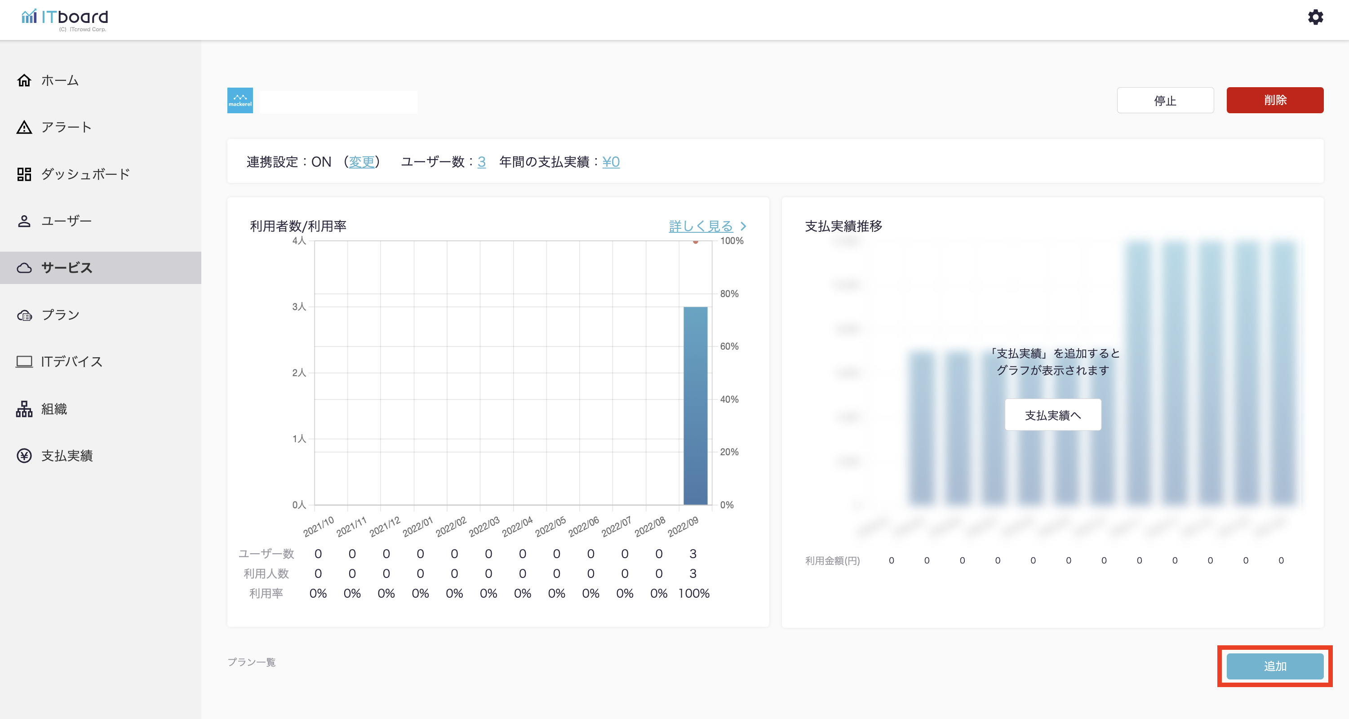
Task: Click the user person icon
Action: [24, 221]
